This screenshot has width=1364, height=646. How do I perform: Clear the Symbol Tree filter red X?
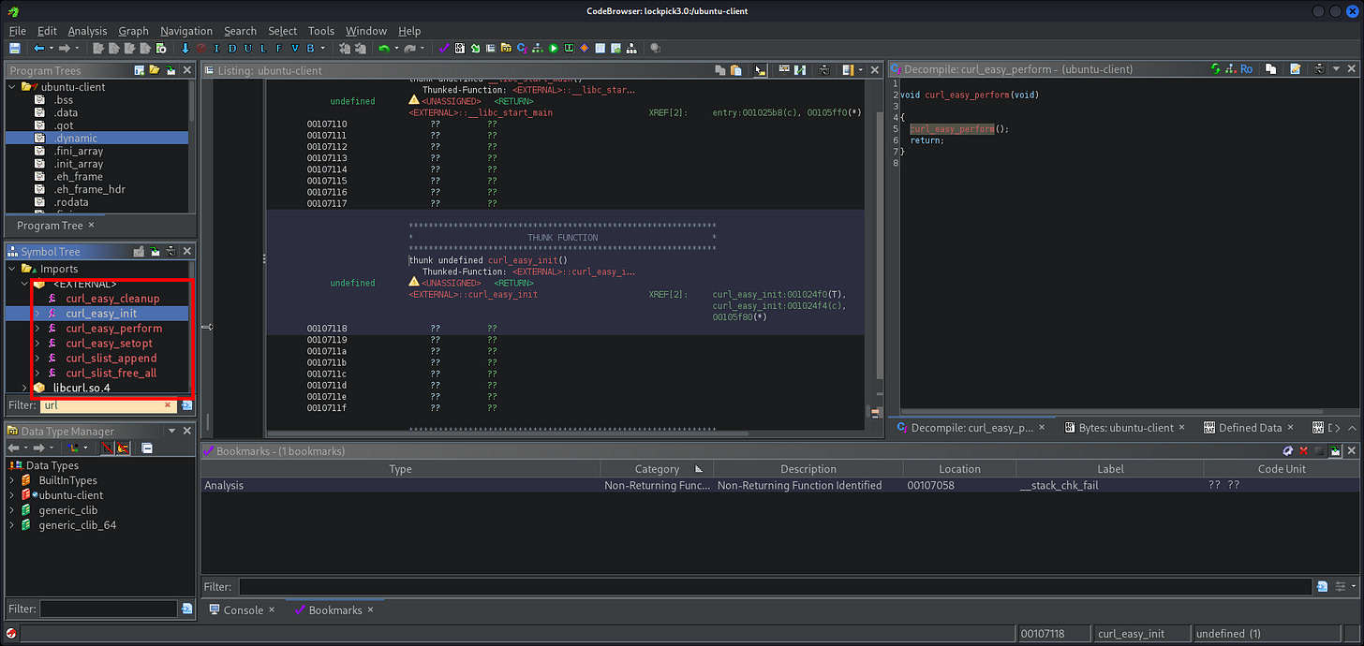click(x=168, y=405)
